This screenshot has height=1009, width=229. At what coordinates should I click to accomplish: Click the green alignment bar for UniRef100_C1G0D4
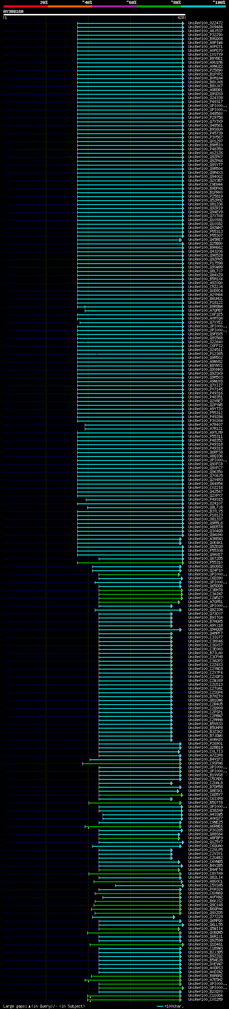134,995
